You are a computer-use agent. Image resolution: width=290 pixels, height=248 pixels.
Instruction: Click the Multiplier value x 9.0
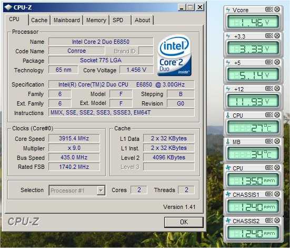(x=74, y=148)
